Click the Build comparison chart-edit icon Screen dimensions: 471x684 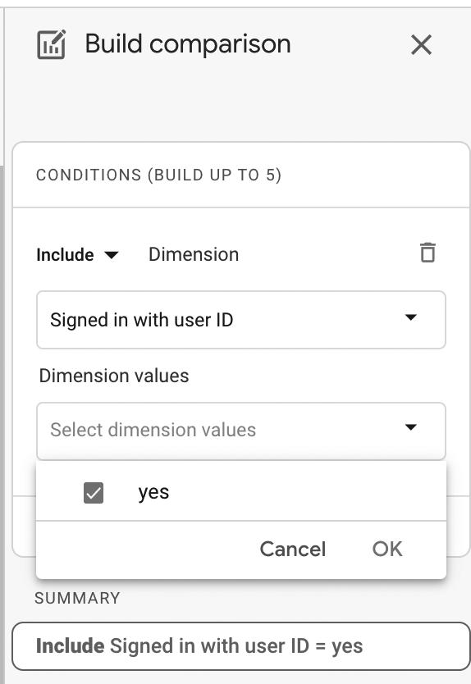click(x=52, y=44)
